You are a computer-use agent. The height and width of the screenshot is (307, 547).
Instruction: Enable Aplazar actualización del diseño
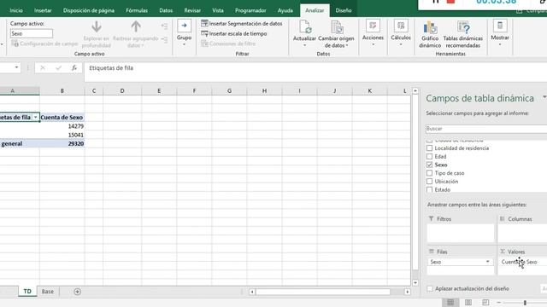[430, 288]
